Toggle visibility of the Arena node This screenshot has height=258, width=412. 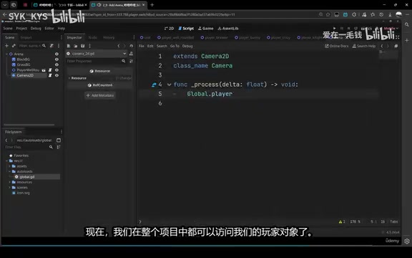click(57, 54)
